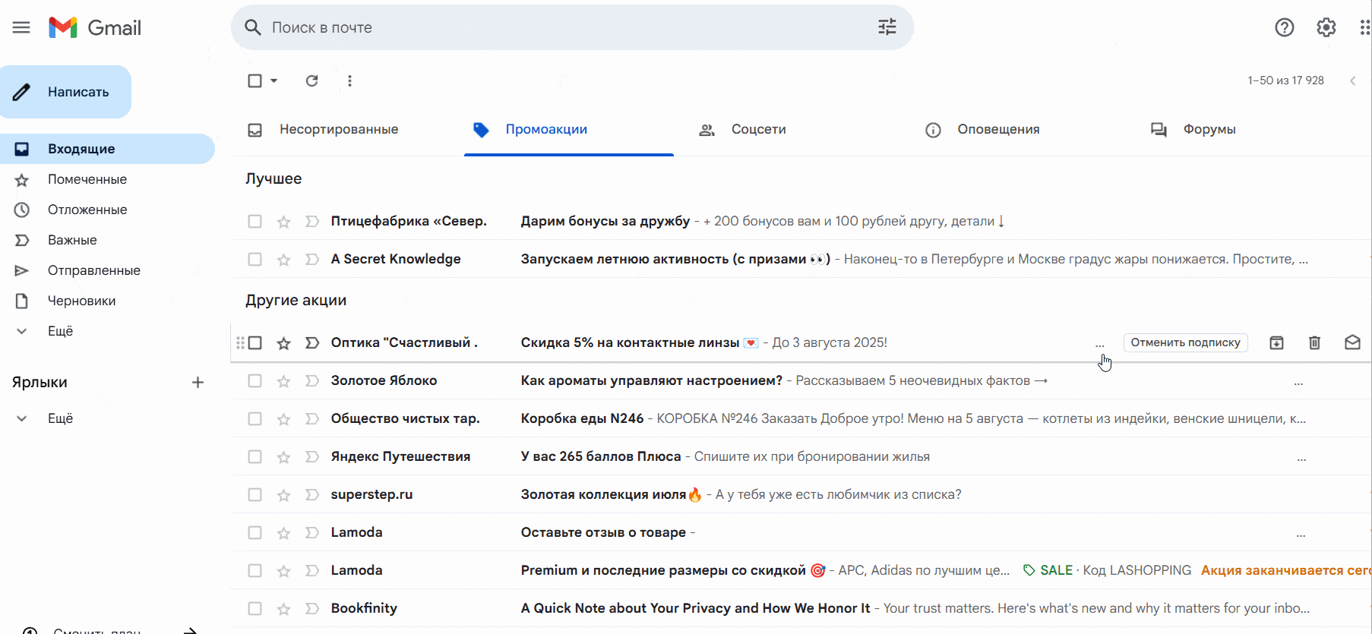Viewport: 1372px width, 634px height.
Task: Open the Соцсети tab
Action: pyautogui.click(x=759, y=130)
